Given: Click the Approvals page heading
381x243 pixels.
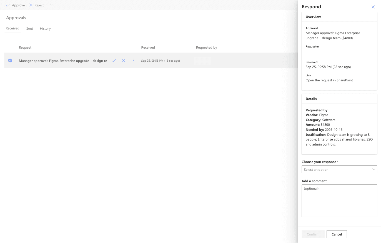Looking at the screenshot, I should point(16,18).
